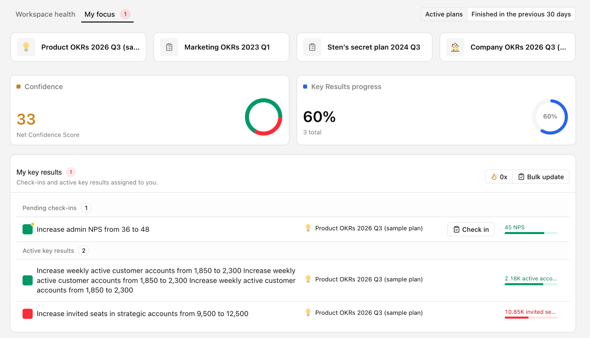
Task: Click the 0x streak flame button
Action: (499, 177)
